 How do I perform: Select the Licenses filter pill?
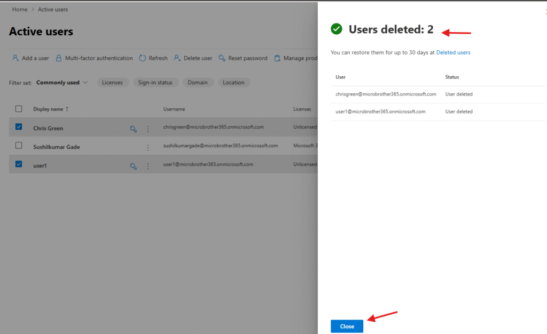[112, 83]
